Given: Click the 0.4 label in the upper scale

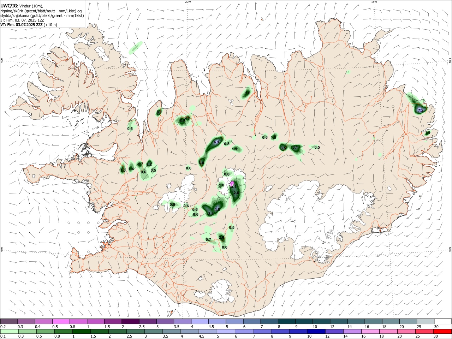Looking at the screenshot, I should coord(38,327).
